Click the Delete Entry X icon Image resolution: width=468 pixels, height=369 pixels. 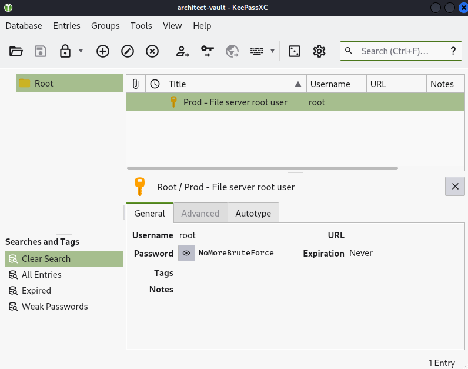click(152, 51)
